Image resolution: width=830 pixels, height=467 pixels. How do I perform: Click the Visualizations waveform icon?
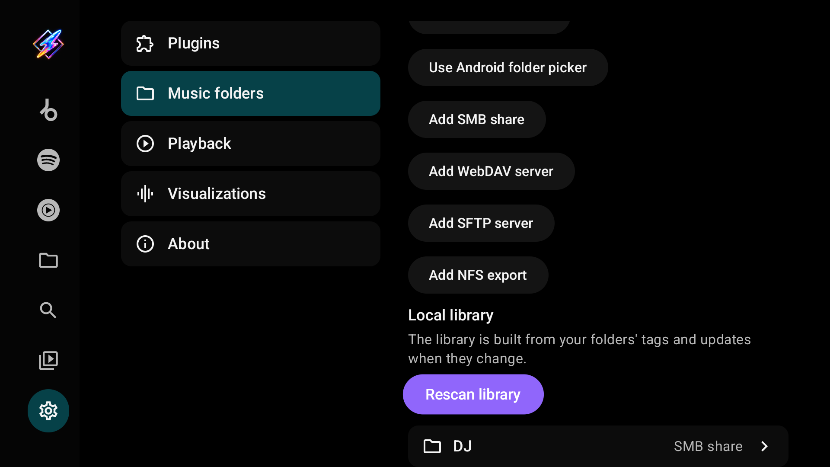pyautogui.click(x=145, y=194)
